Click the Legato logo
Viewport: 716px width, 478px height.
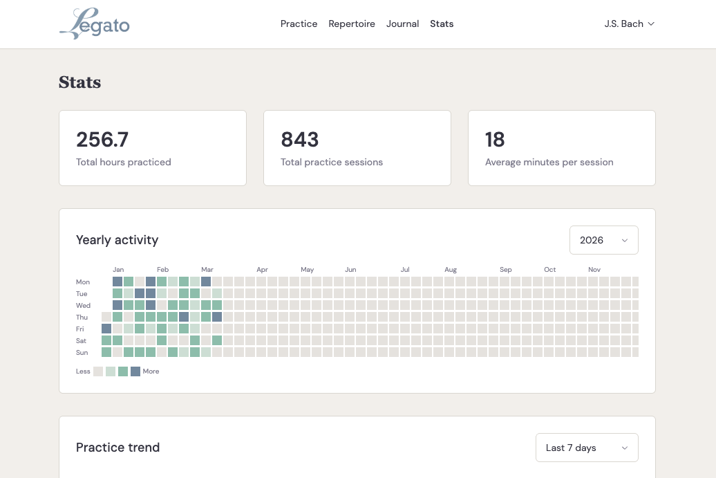click(95, 24)
